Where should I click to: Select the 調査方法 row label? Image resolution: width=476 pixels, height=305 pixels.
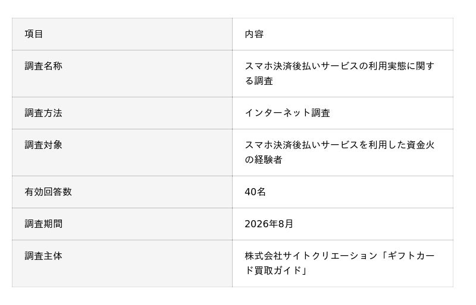point(43,113)
